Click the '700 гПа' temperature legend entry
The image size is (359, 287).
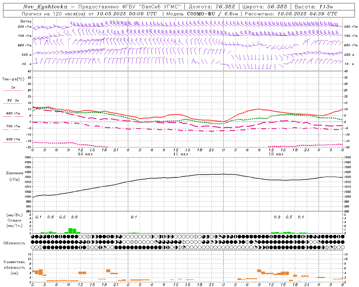pyautogui.click(x=13, y=126)
